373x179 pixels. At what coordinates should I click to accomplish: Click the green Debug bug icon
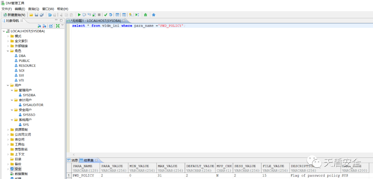[x=145, y=15]
